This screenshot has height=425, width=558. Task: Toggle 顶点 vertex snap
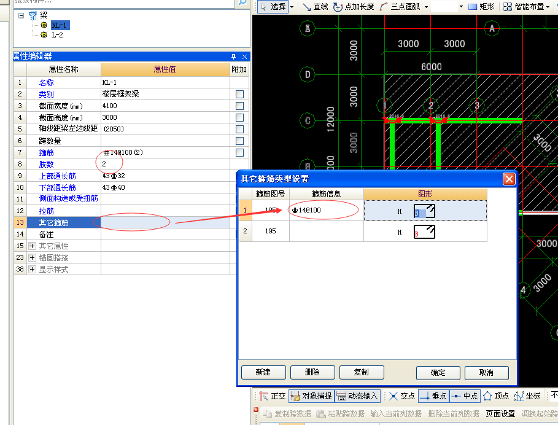[x=497, y=396]
